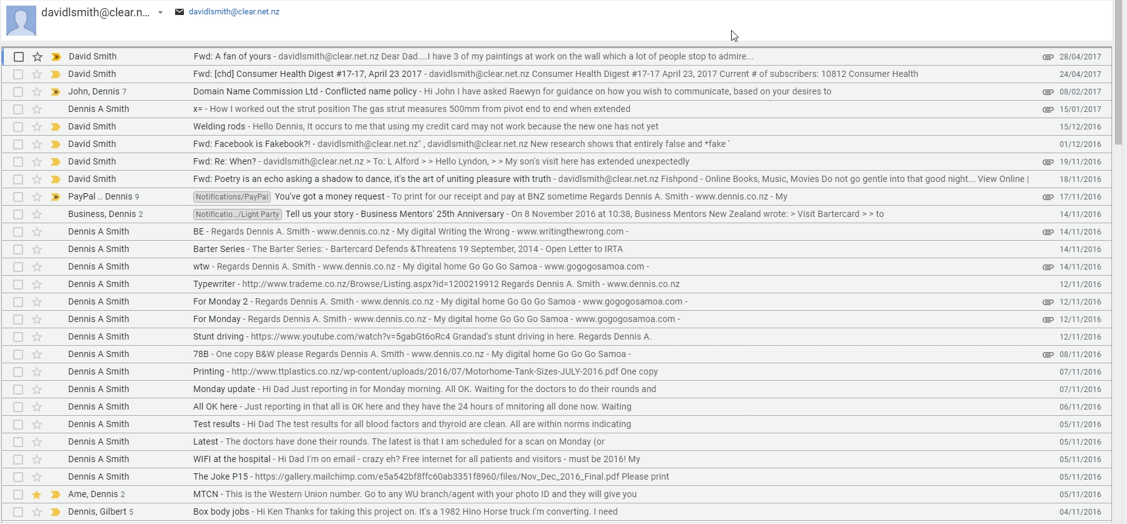The width and height of the screenshot is (1127, 524).
Task: Open the 'For Monday' email dated 12/11/2016
Action: 557,320
